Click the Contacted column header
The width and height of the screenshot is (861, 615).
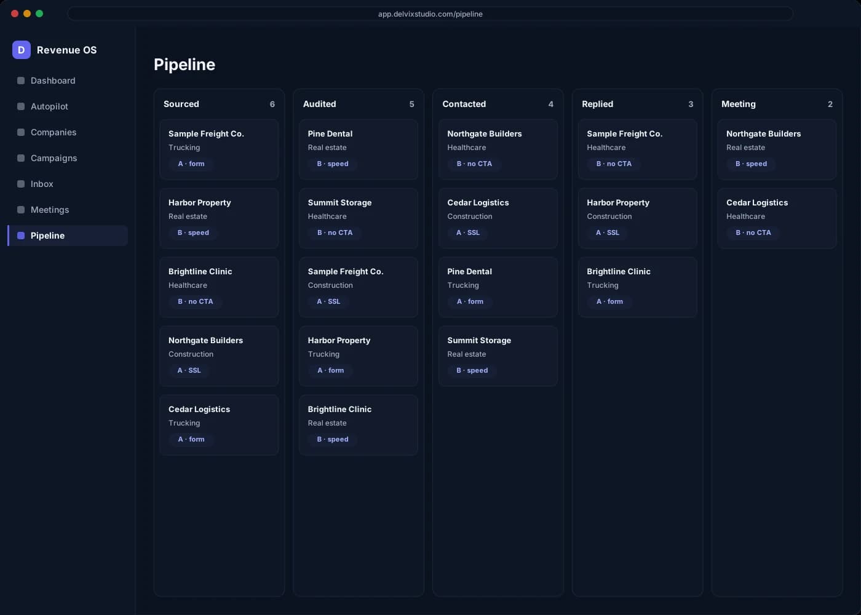click(464, 104)
